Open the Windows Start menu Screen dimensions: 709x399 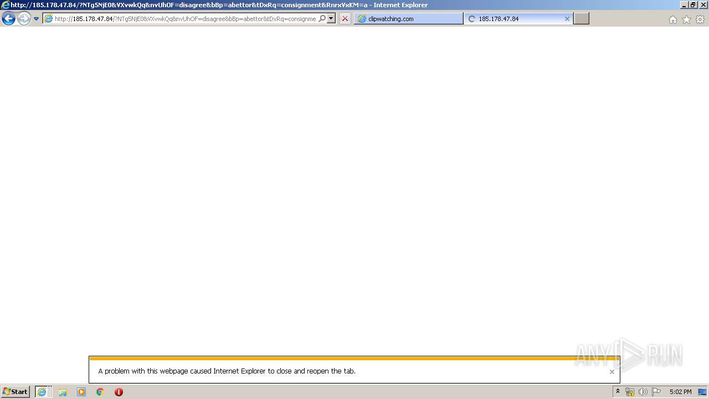16,392
